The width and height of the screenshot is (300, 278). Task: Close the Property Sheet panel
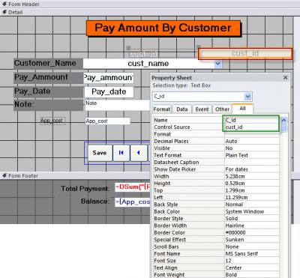click(x=285, y=78)
